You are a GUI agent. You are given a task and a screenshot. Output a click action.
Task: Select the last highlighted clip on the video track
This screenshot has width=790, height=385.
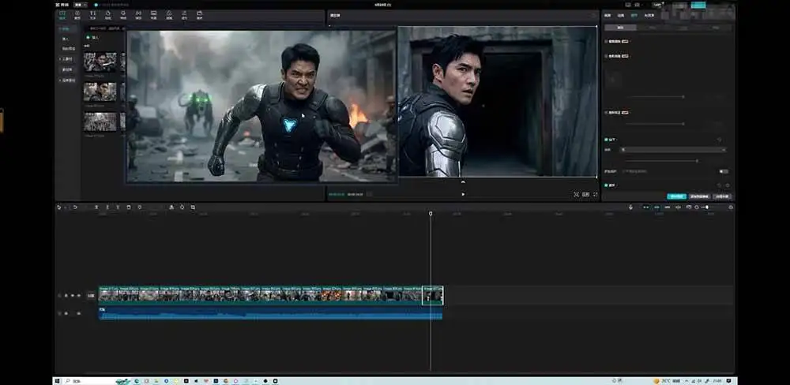433,295
